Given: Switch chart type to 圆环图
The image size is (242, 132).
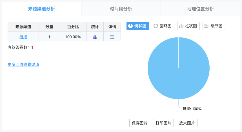Looking at the screenshot, I should [163, 26].
